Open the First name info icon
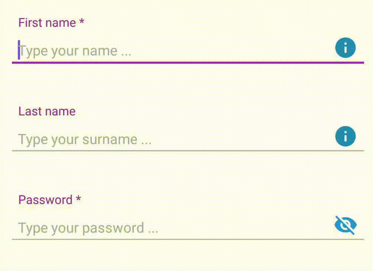This screenshot has width=373, height=271. coord(346,48)
